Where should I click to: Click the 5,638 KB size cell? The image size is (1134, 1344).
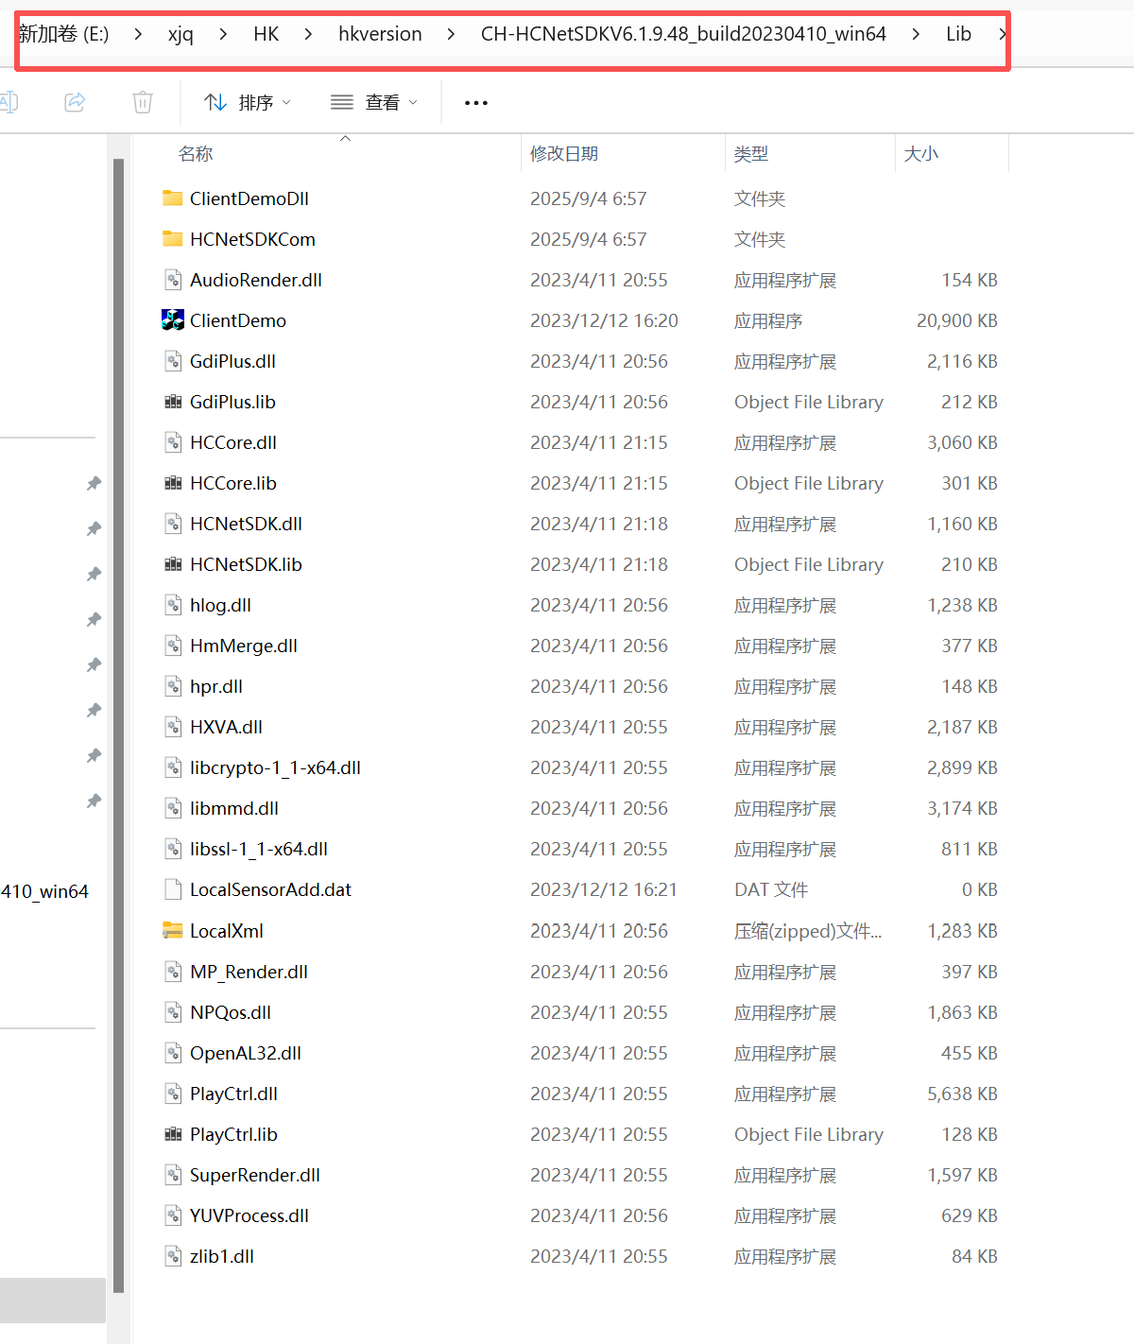(x=963, y=1094)
